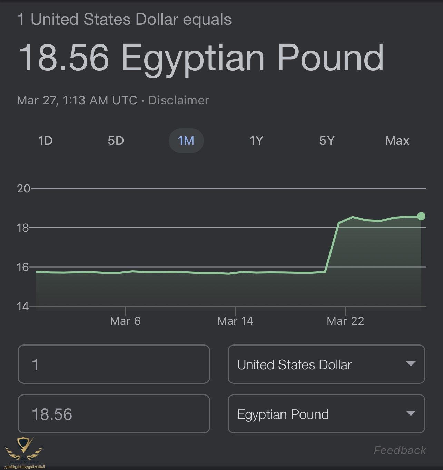The image size is (443, 470).
Task: Focus the dollar amount input showing 1
Action: click(114, 364)
